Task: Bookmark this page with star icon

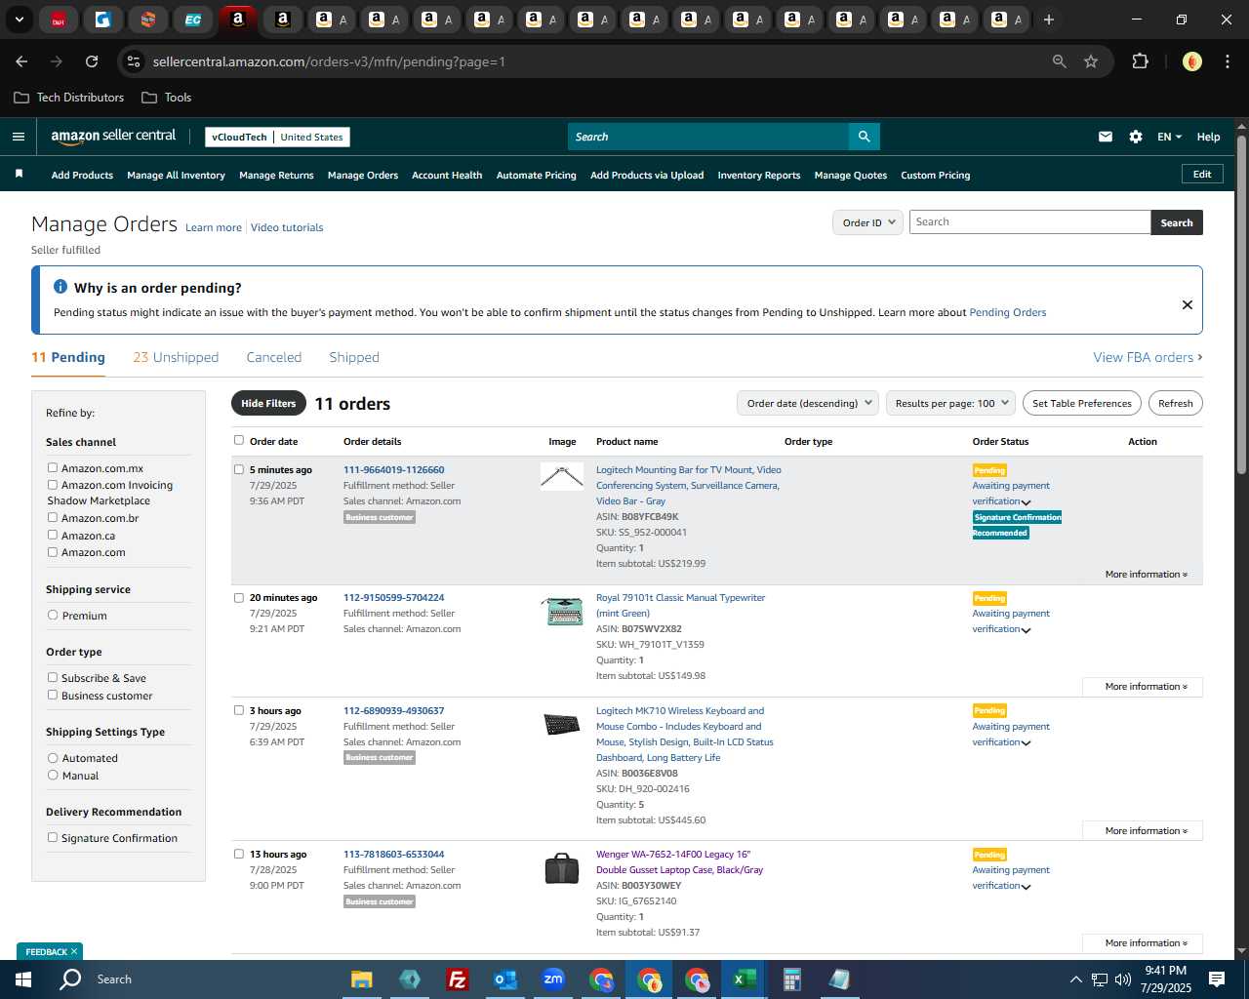Action: click(1091, 61)
